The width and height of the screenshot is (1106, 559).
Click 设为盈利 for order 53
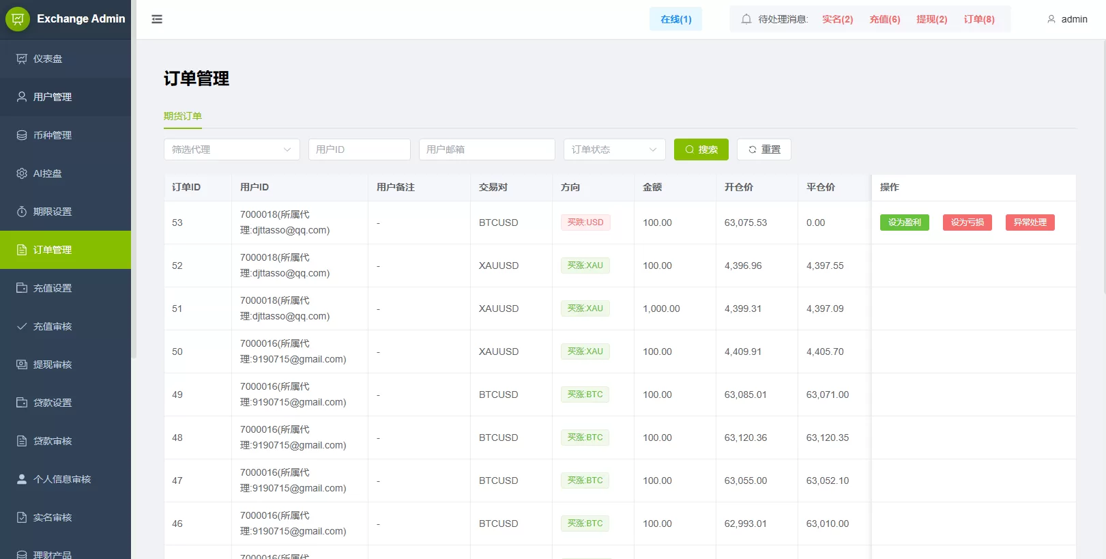[x=905, y=223]
